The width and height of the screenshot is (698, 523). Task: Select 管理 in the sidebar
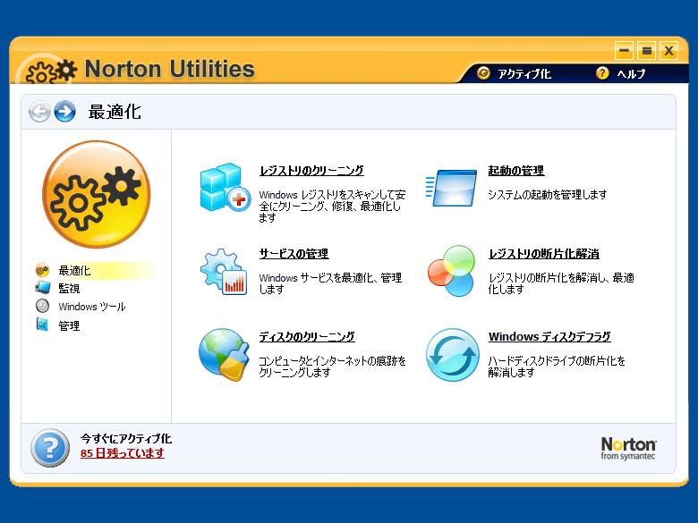pos(69,325)
